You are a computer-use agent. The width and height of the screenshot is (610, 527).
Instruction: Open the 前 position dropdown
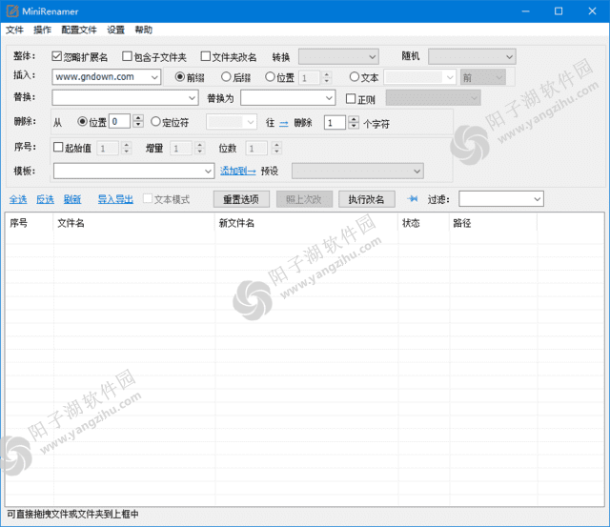click(483, 77)
